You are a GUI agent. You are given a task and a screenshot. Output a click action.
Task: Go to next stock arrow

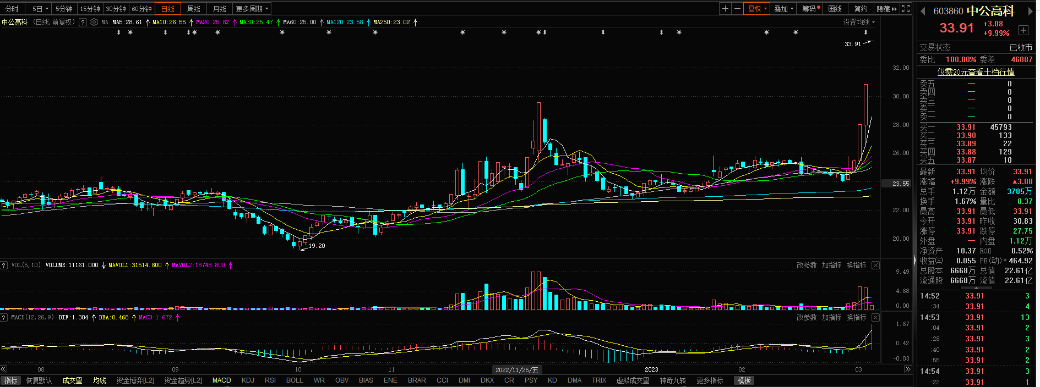coord(1031,11)
